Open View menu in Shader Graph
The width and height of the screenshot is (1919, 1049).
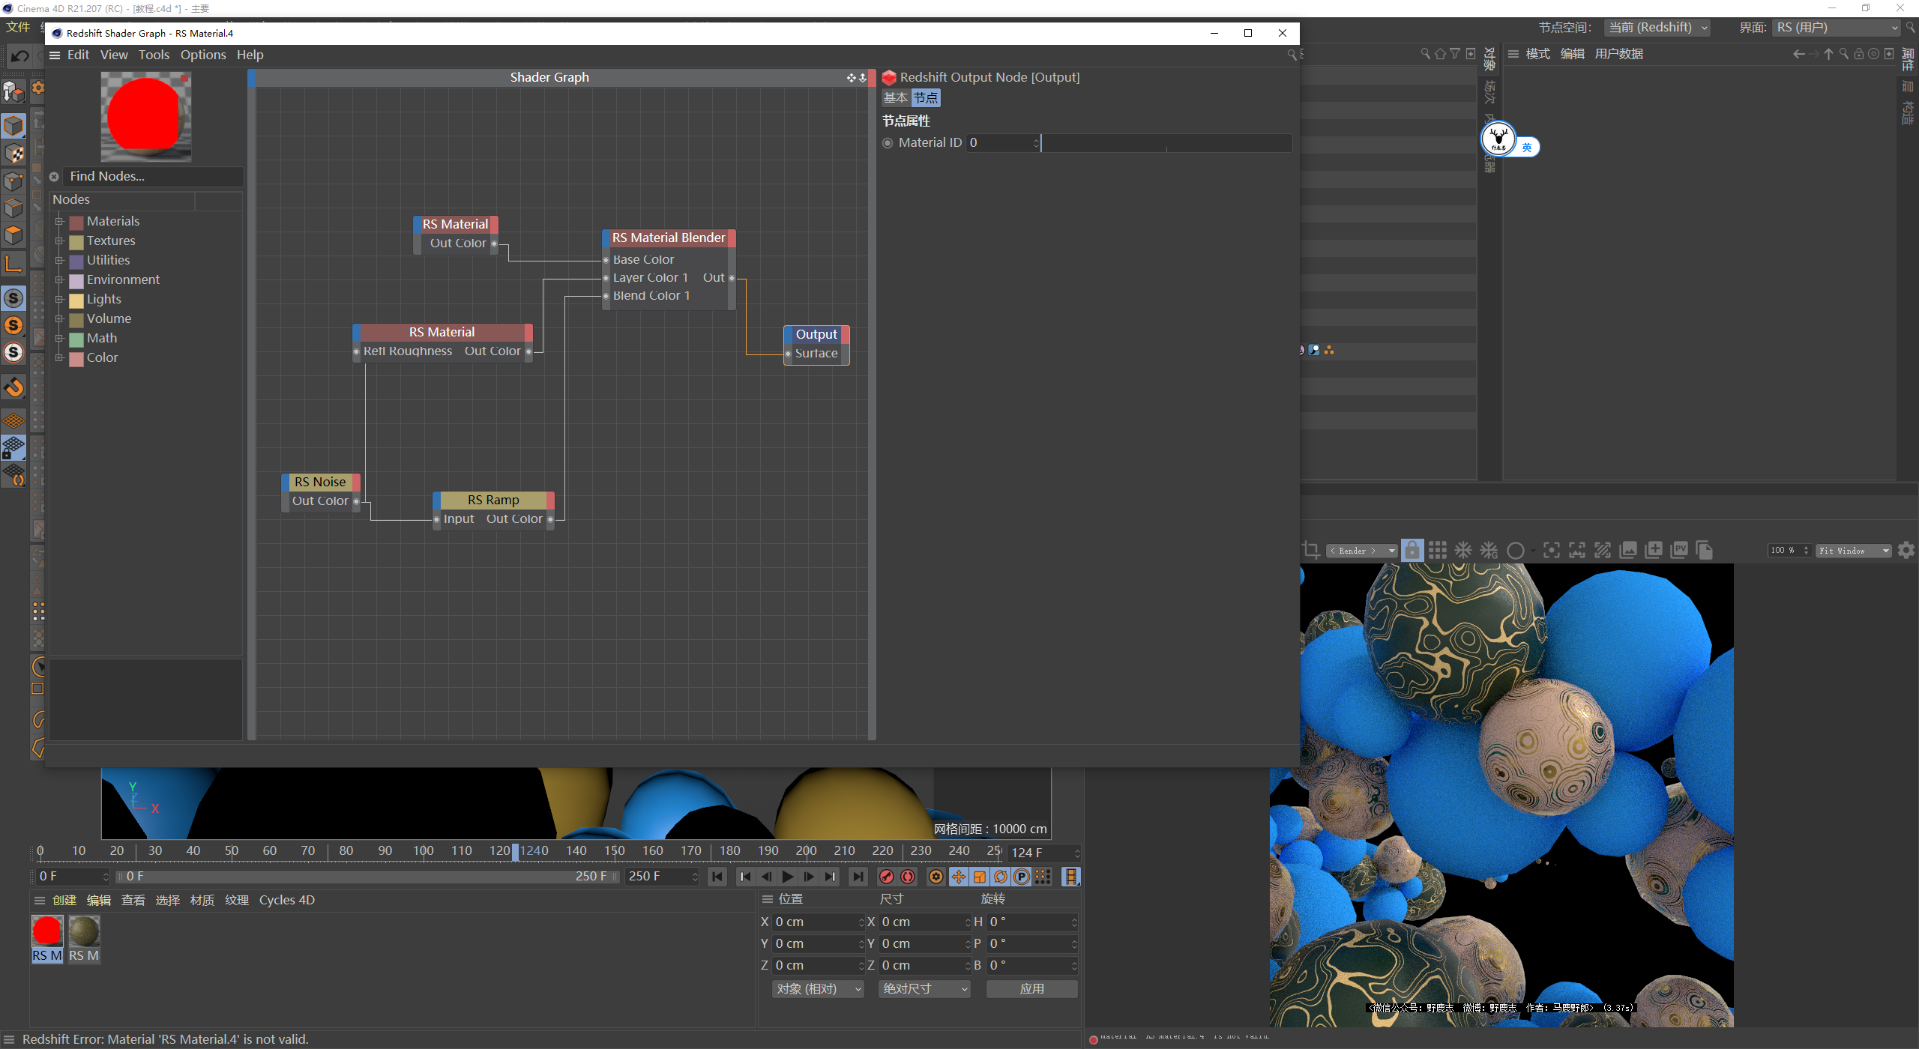point(114,55)
